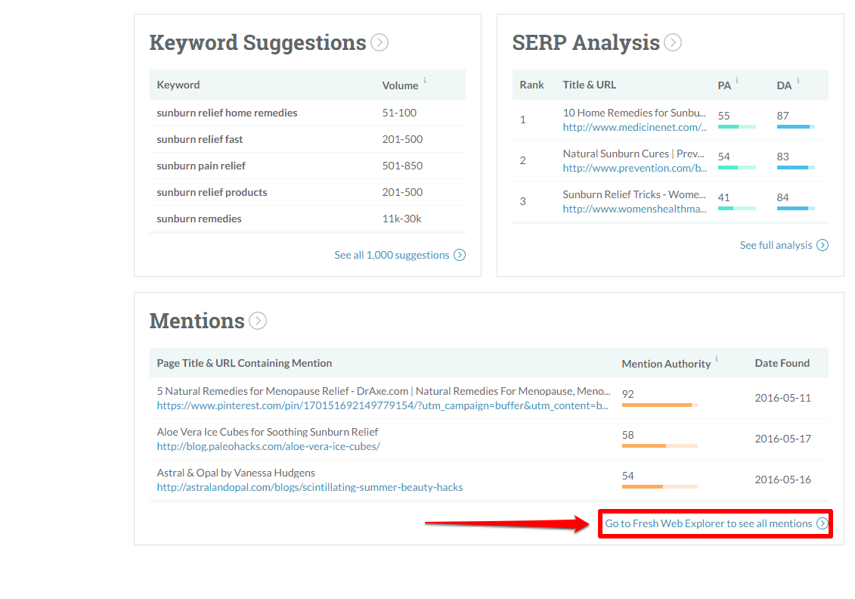Open womenshealthmag URL in SERP results
855x599 pixels.
[x=634, y=209]
